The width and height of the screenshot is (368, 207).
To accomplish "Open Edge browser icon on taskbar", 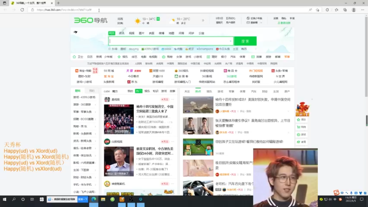I will [94, 199].
